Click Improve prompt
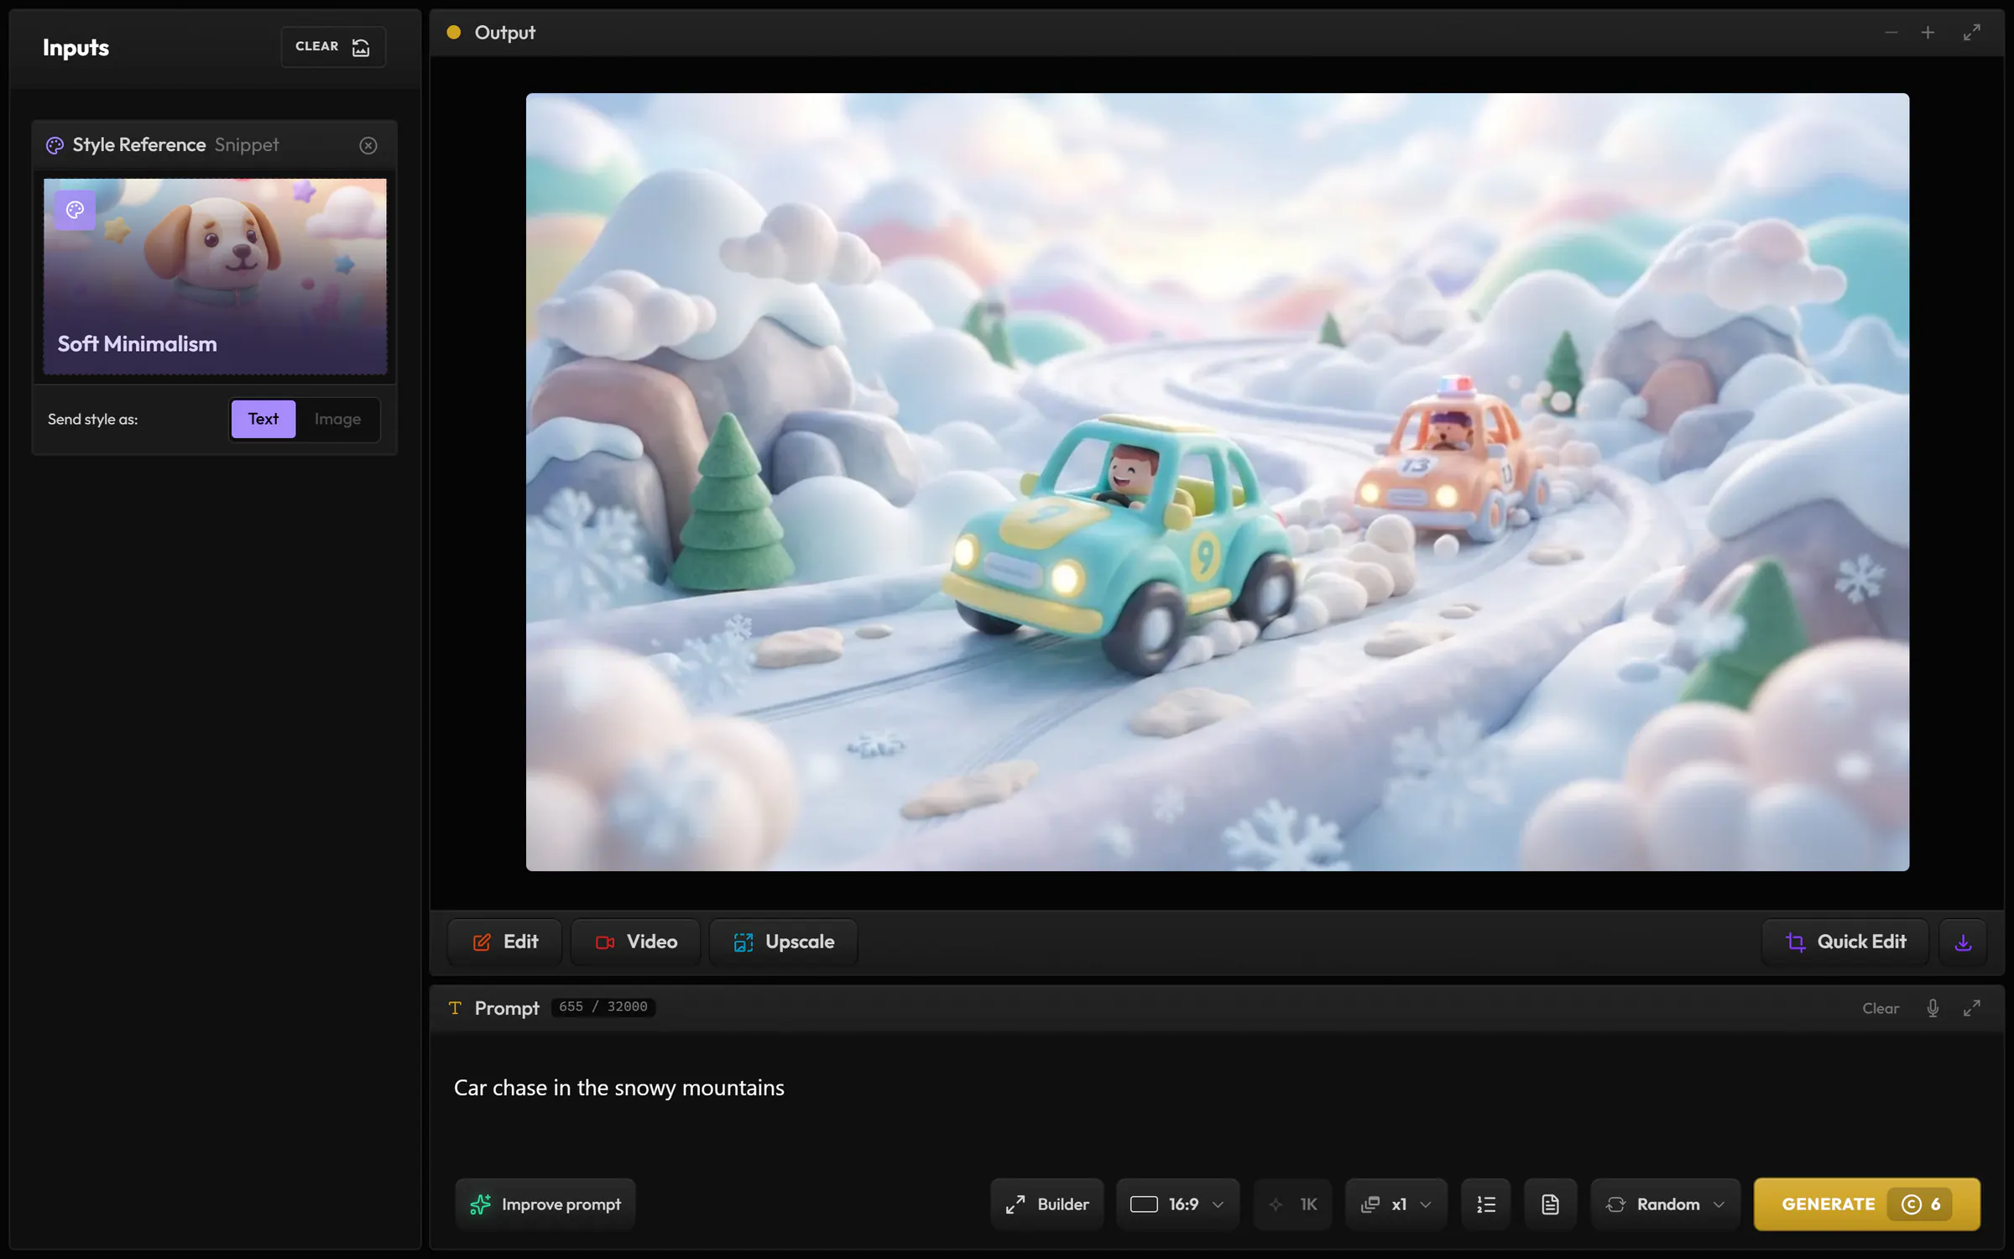 coord(545,1204)
